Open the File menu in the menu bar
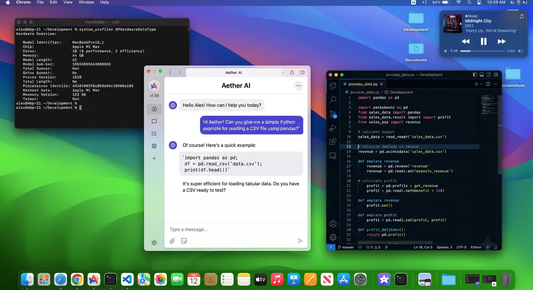 coord(40,2)
